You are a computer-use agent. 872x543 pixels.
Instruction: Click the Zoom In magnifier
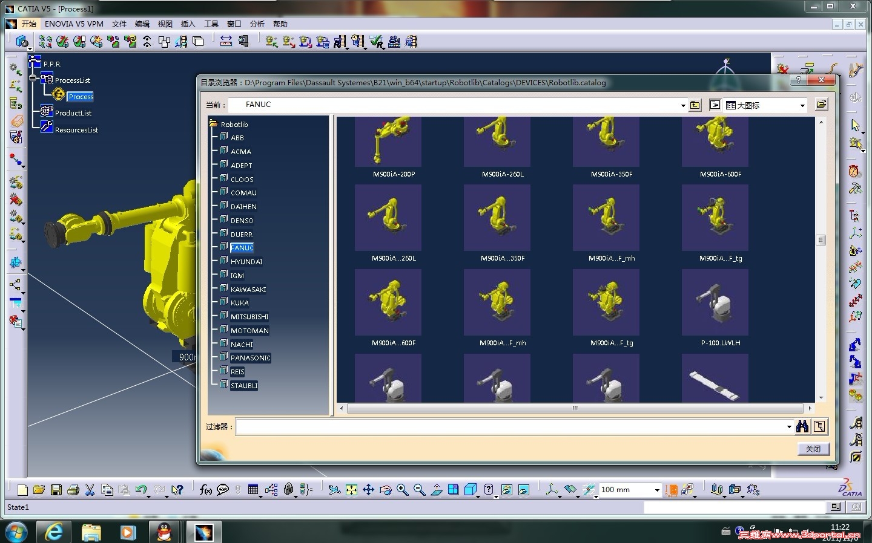pyautogui.click(x=402, y=490)
